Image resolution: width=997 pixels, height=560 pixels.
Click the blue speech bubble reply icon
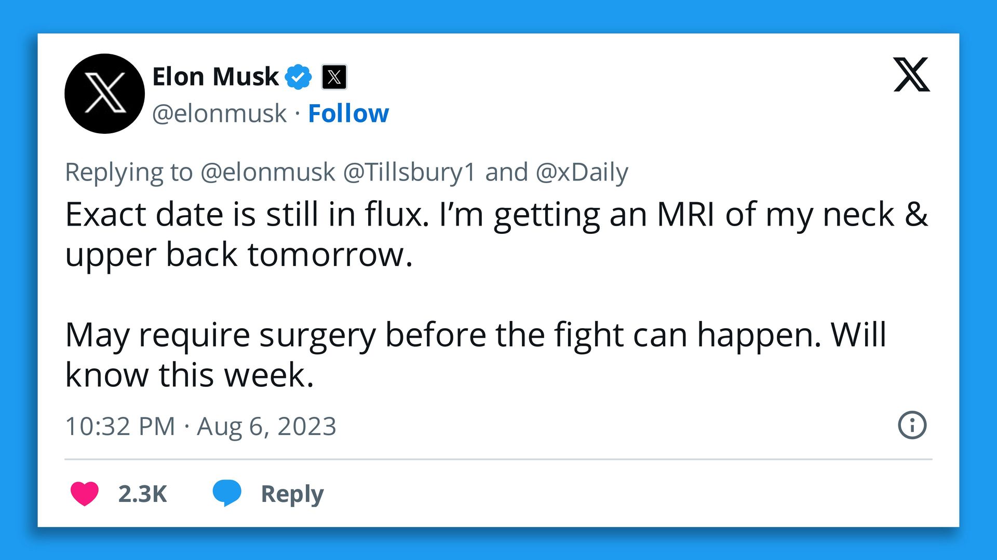point(227,493)
